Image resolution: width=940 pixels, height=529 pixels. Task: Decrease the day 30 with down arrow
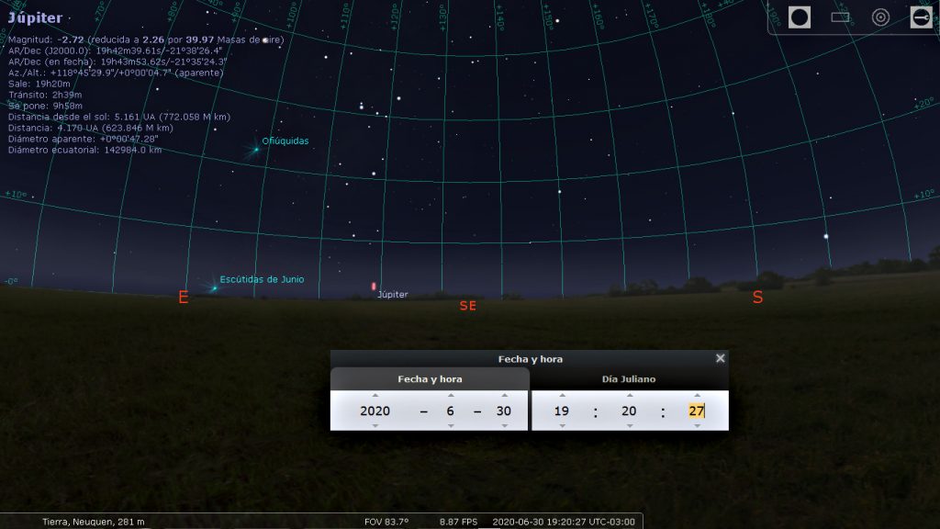pyautogui.click(x=505, y=426)
